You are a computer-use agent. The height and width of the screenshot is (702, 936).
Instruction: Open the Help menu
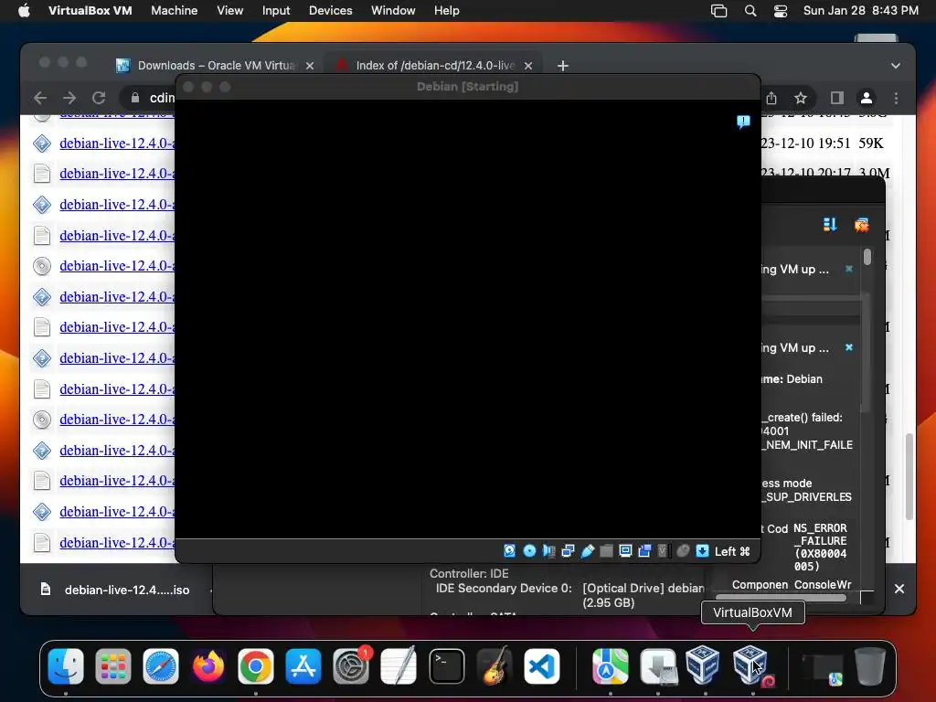(446, 11)
